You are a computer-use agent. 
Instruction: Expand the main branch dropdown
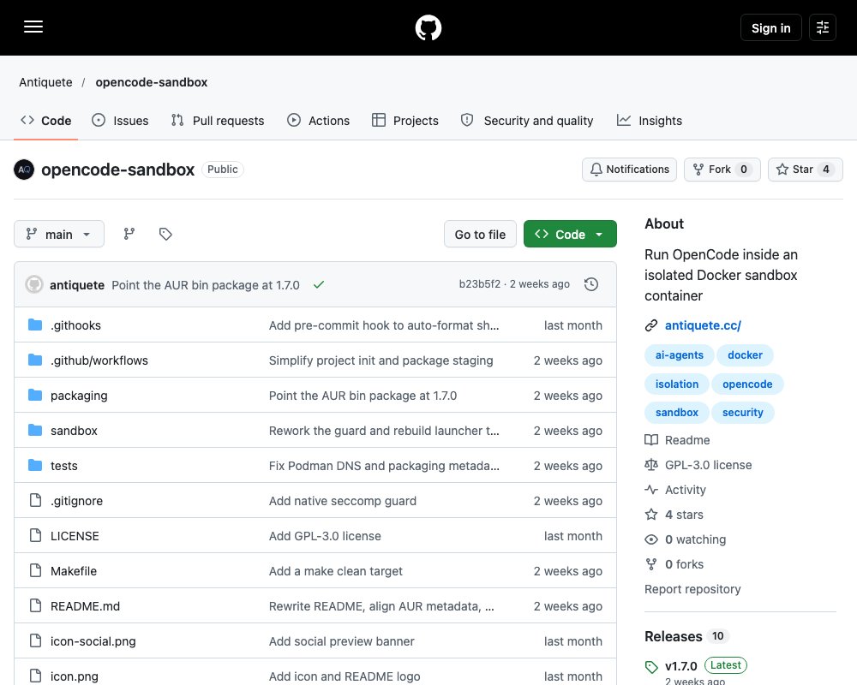[59, 235]
